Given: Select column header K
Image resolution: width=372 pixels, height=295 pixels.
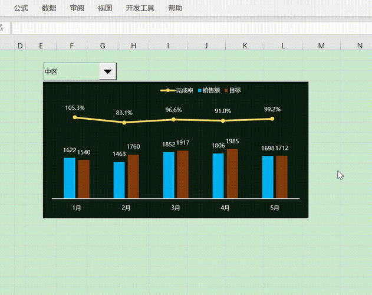Looking at the screenshot, I should pos(245,45).
